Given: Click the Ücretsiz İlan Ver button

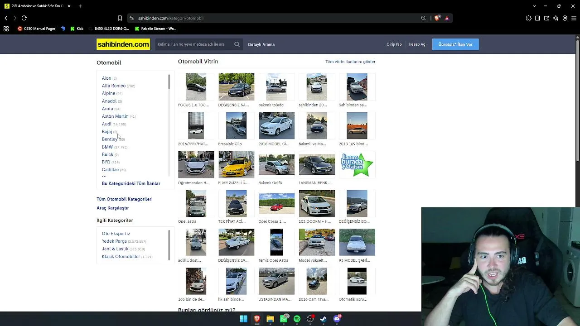Looking at the screenshot, I should (x=455, y=44).
